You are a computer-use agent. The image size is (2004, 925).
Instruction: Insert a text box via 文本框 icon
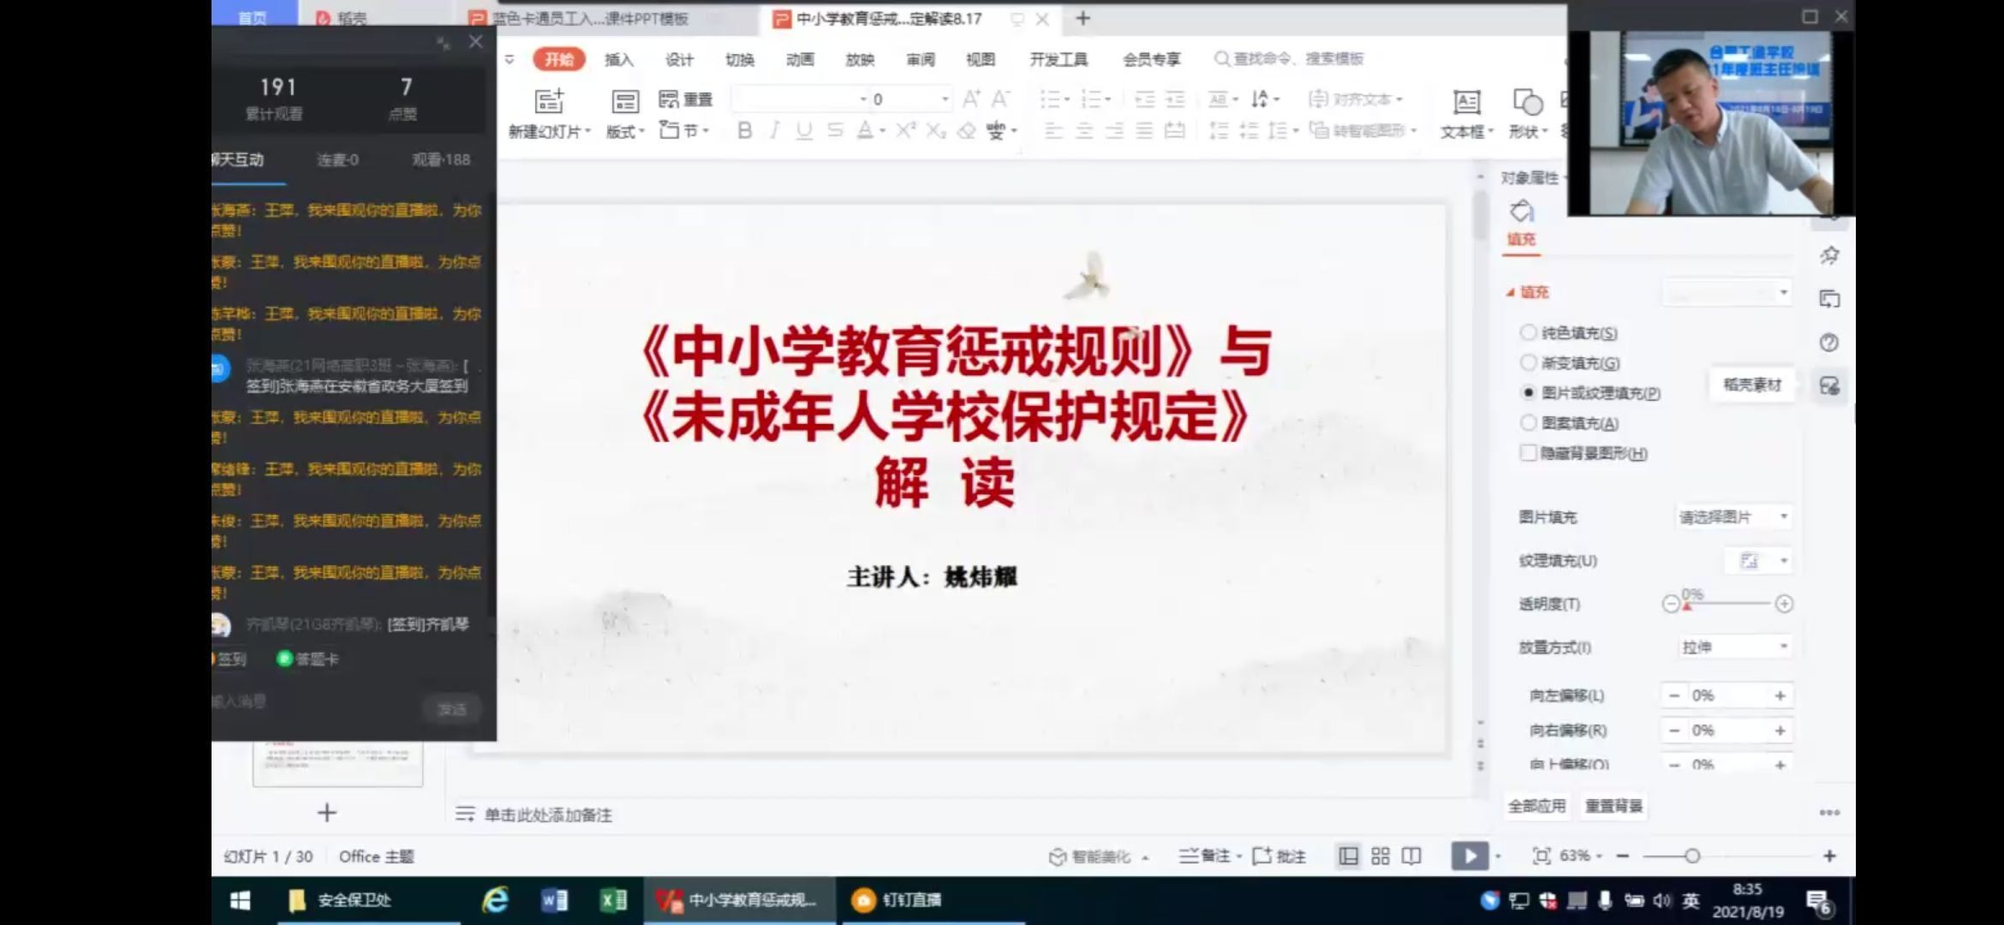[x=1465, y=104]
